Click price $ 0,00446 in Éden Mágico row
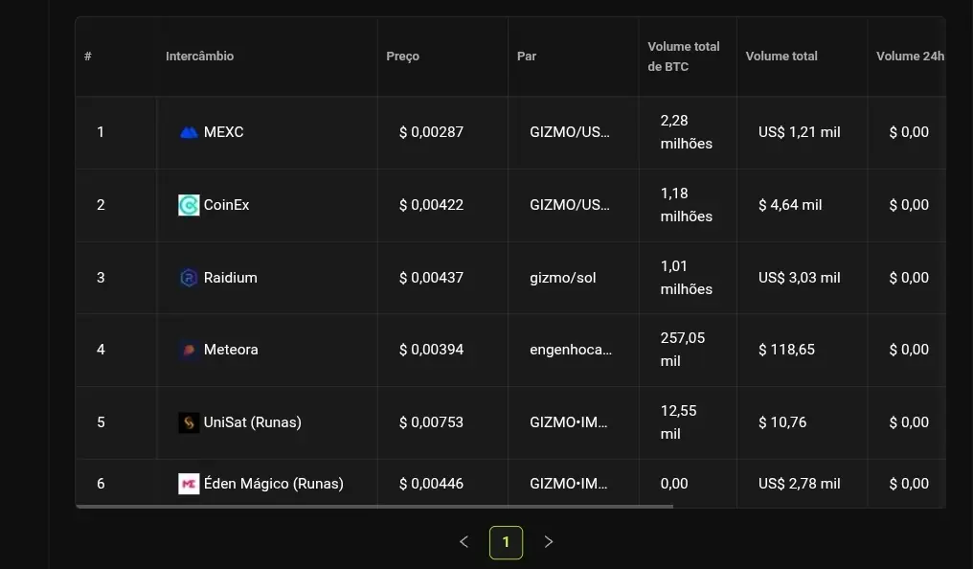Screen dimensions: 973x569 431,484
